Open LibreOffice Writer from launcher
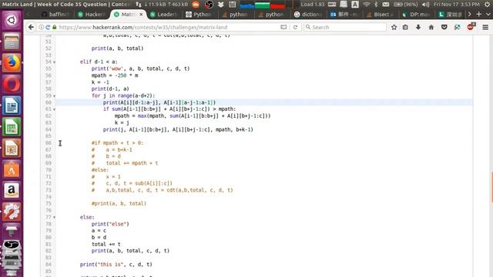 (x=12, y=105)
